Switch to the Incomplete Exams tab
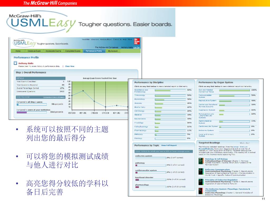The image size is (270, 203). coord(53,51)
